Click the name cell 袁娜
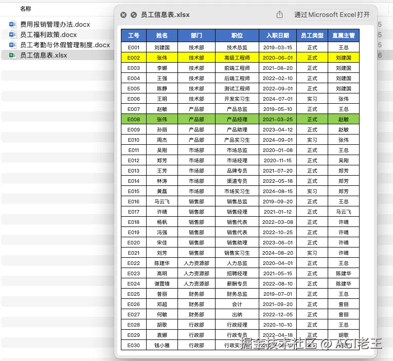The image size is (393, 361). click(162, 334)
